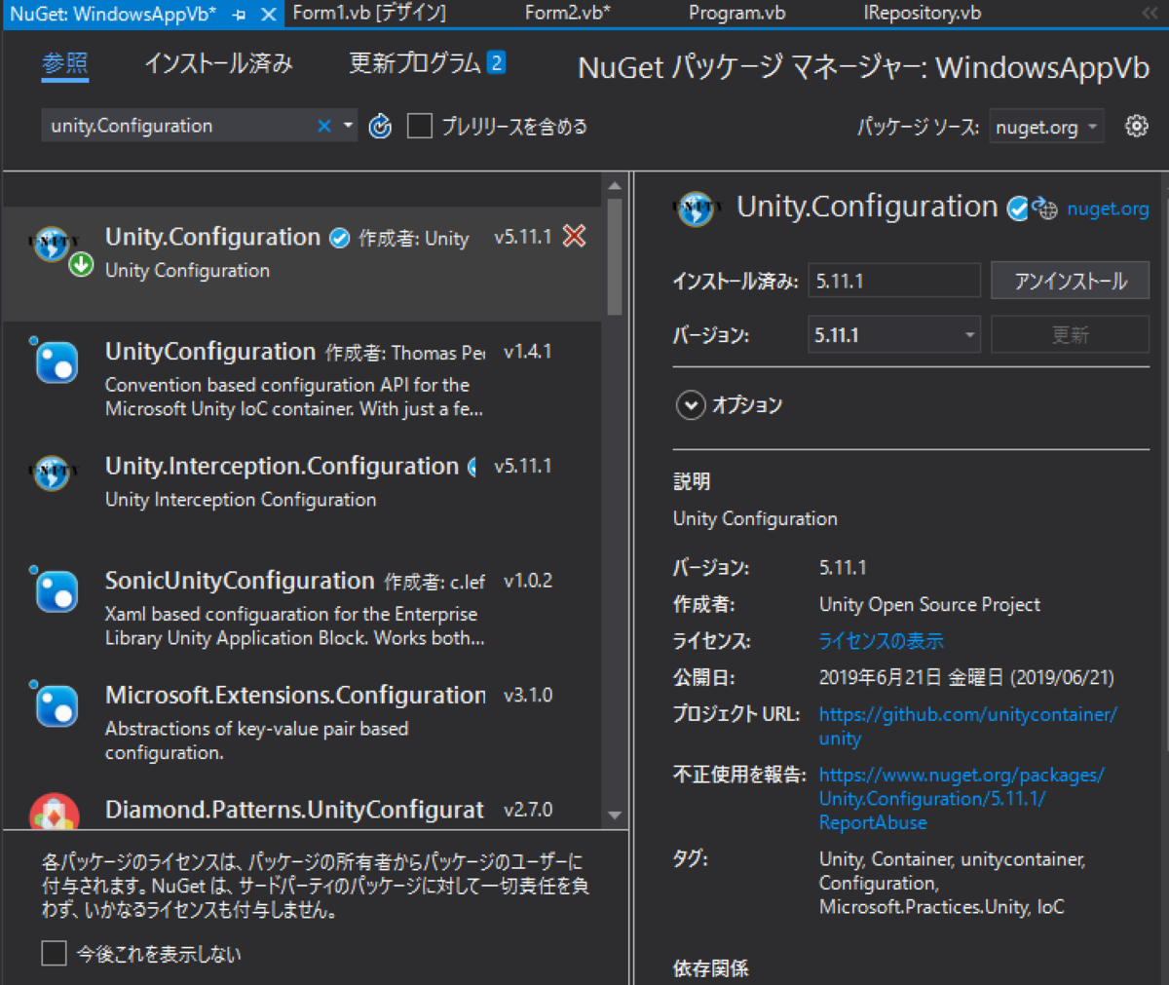The image size is (1169, 985).
Task: Select the Unity.Interception.Configuration package
Action: coord(302,492)
